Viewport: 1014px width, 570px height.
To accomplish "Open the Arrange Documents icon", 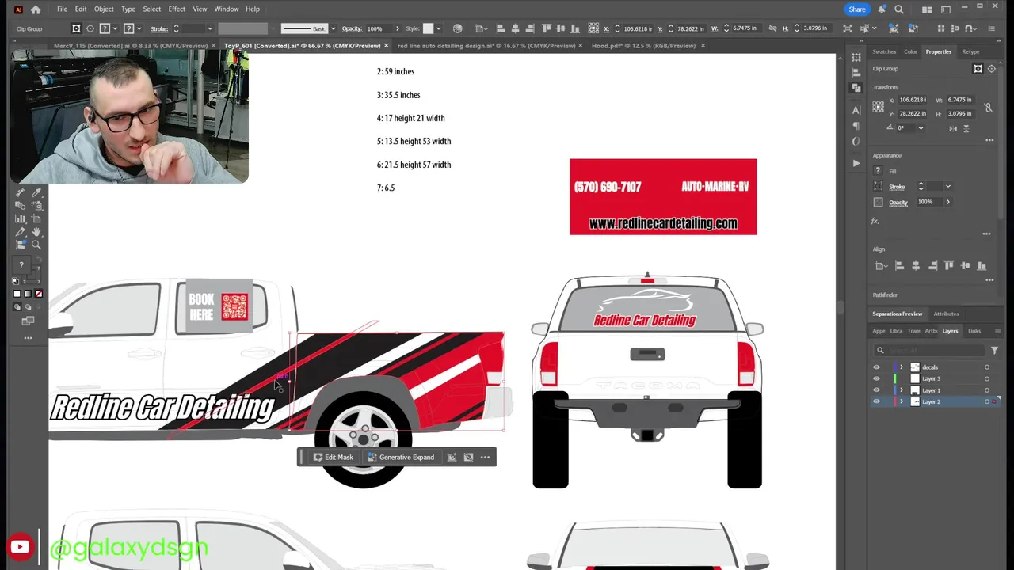I will pos(927,9).
